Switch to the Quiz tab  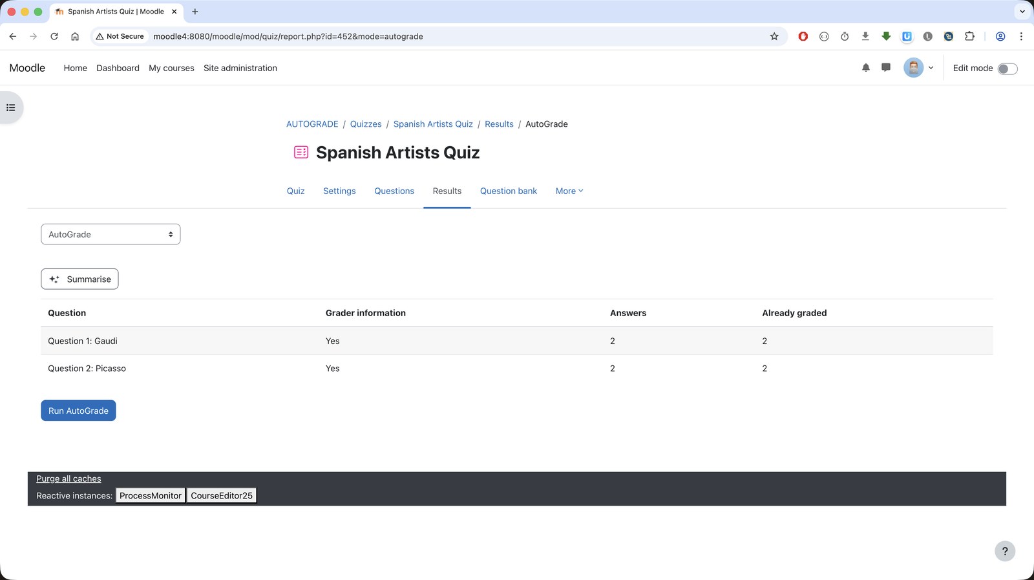tap(295, 191)
